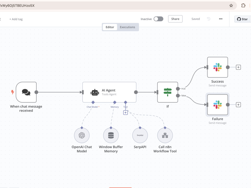Click the If node input connector

click(157, 92)
